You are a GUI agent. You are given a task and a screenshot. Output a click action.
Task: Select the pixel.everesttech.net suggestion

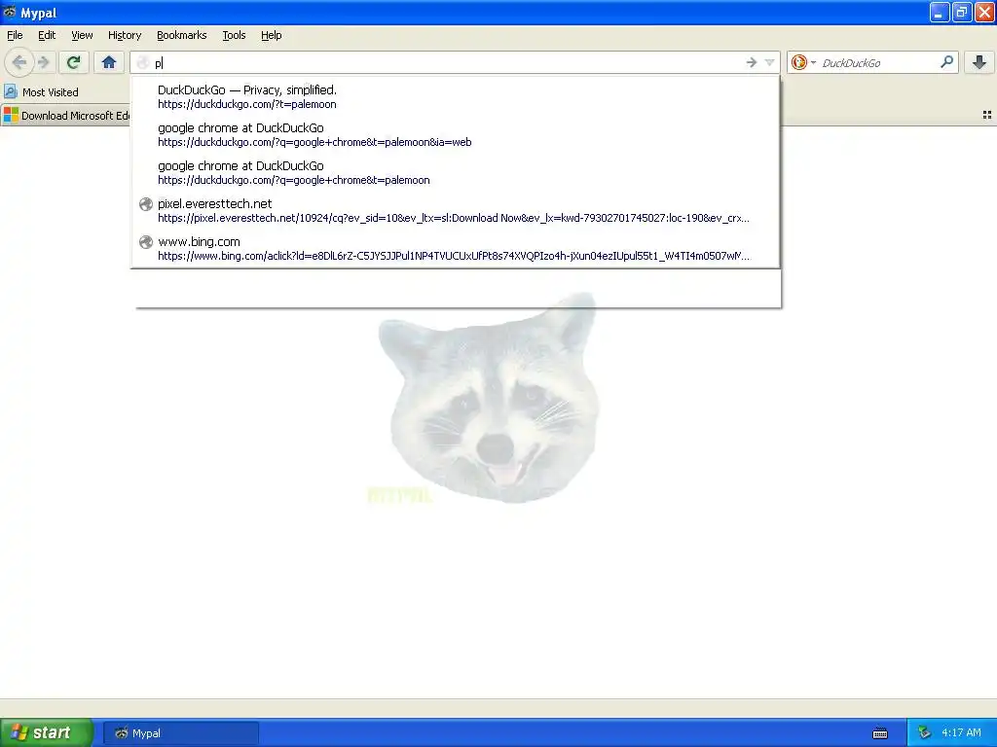click(456, 211)
